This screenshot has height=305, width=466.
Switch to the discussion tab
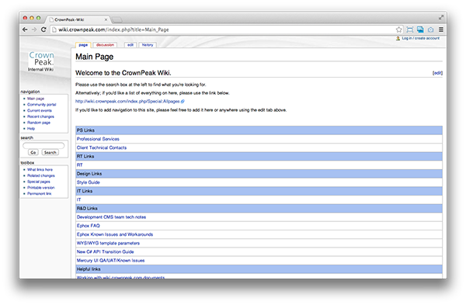tap(105, 45)
